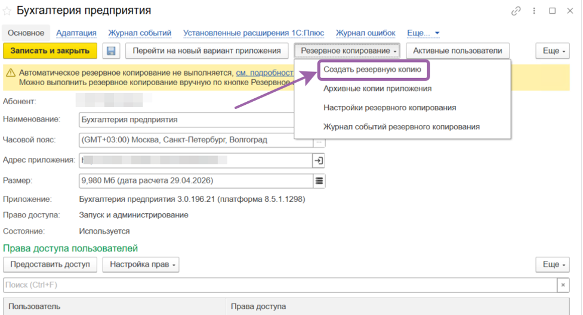Image resolution: width=583 pixels, height=315 pixels.
Task: Click Записать и закрыть button
Action: 50,51
